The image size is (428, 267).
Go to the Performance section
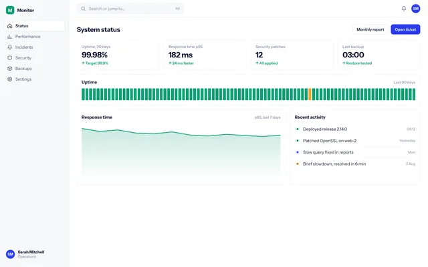point(34,37)
